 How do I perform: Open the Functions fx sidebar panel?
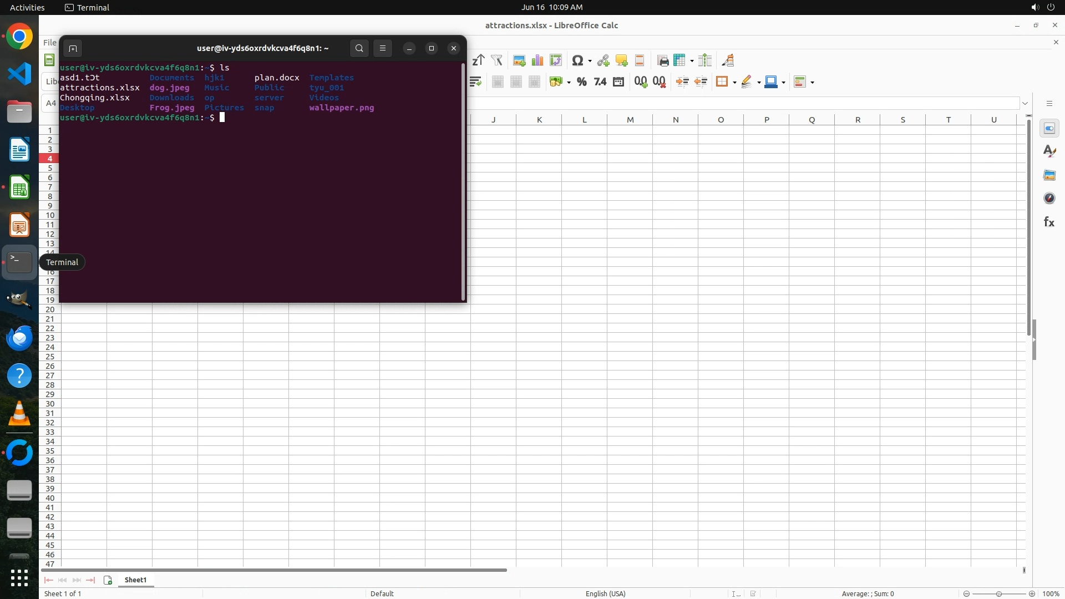coord(1049,222)
